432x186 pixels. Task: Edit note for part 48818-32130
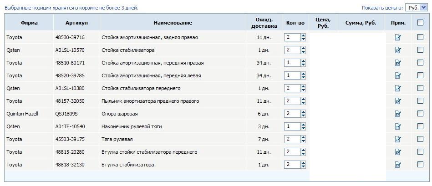pos(398,165)
